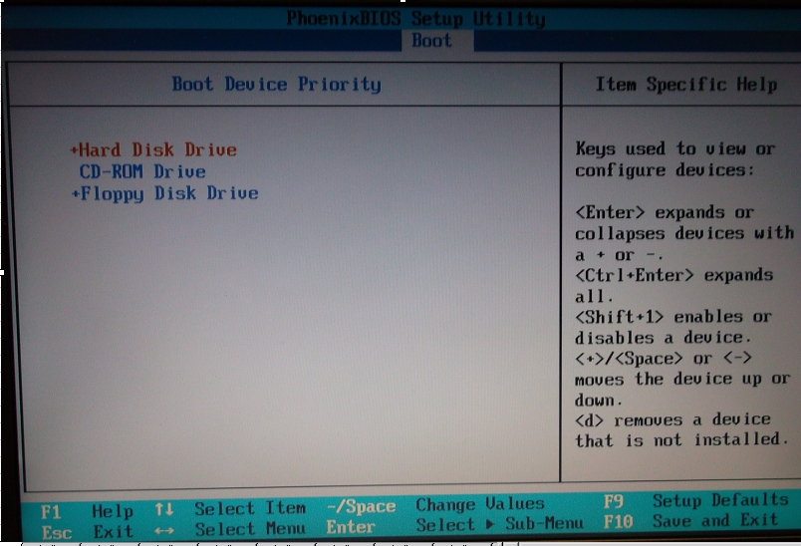Click 'Keys used to view or' help text
Screen dimensions: 801x546
(675, 149)
